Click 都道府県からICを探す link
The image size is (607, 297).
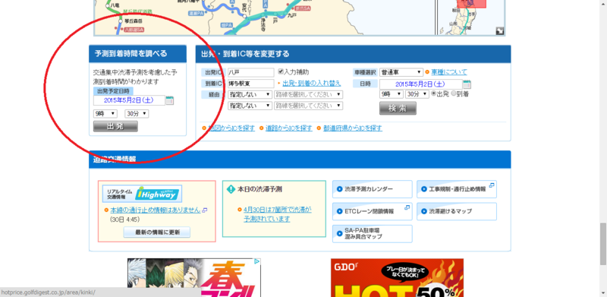353,128
